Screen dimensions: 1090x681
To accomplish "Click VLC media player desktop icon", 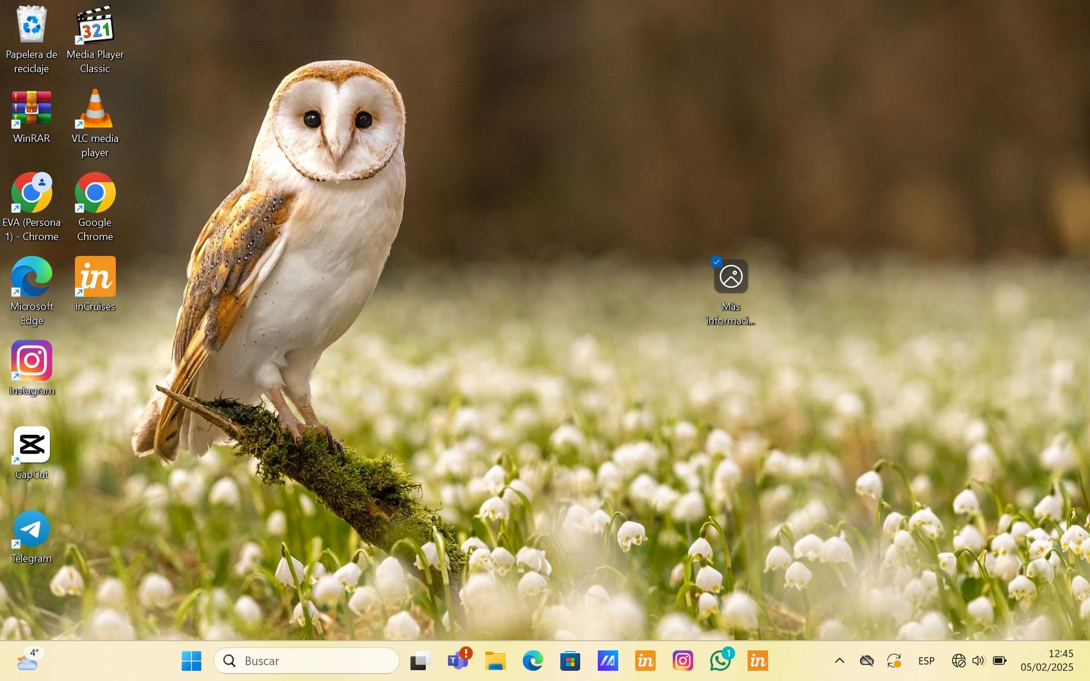I will 95,110.
